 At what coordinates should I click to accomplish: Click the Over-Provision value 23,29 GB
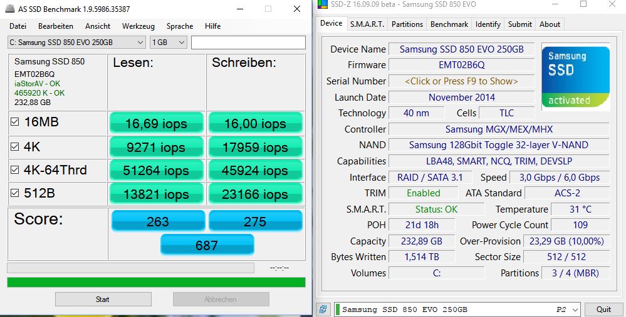(566, 241)
